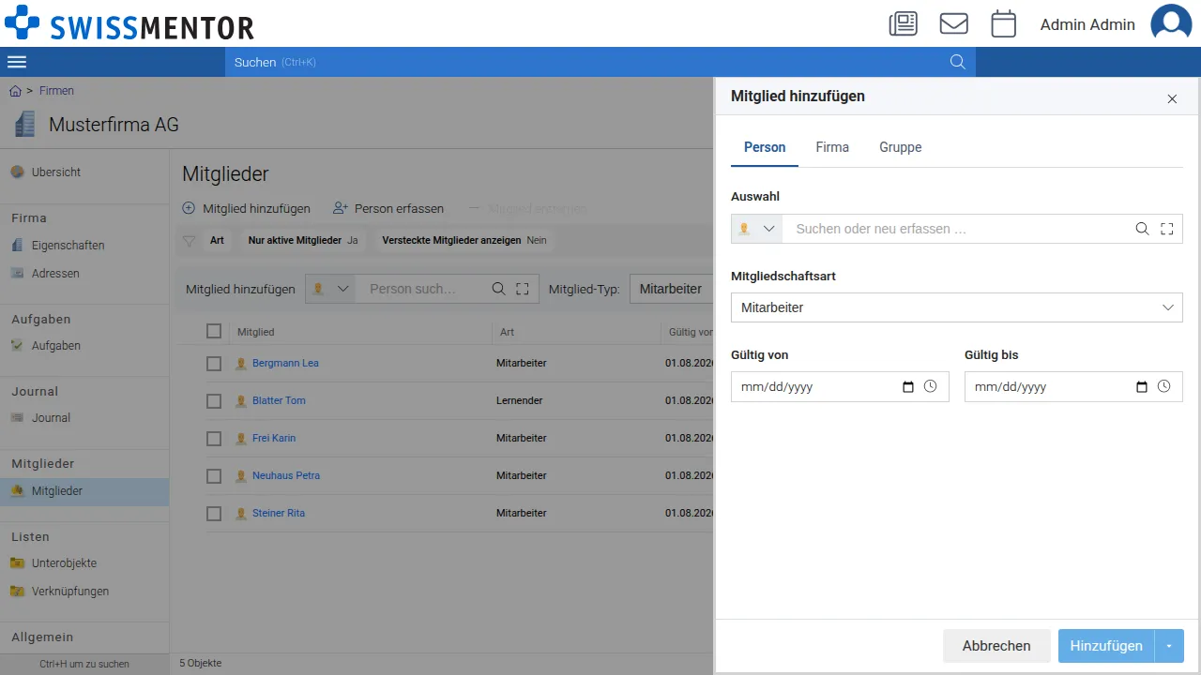The height and width of the screenshot is (675, 1201).
Task: Open Mitglied-Typ Mitarbeiter dropdown
Action: 671,289
